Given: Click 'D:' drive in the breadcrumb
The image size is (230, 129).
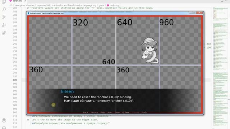Looking at the screenshot, I should click(x=11, y=5).
